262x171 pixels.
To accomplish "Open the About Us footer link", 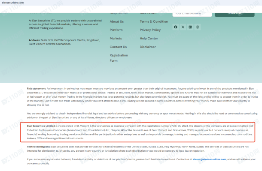I will point(117,21).
